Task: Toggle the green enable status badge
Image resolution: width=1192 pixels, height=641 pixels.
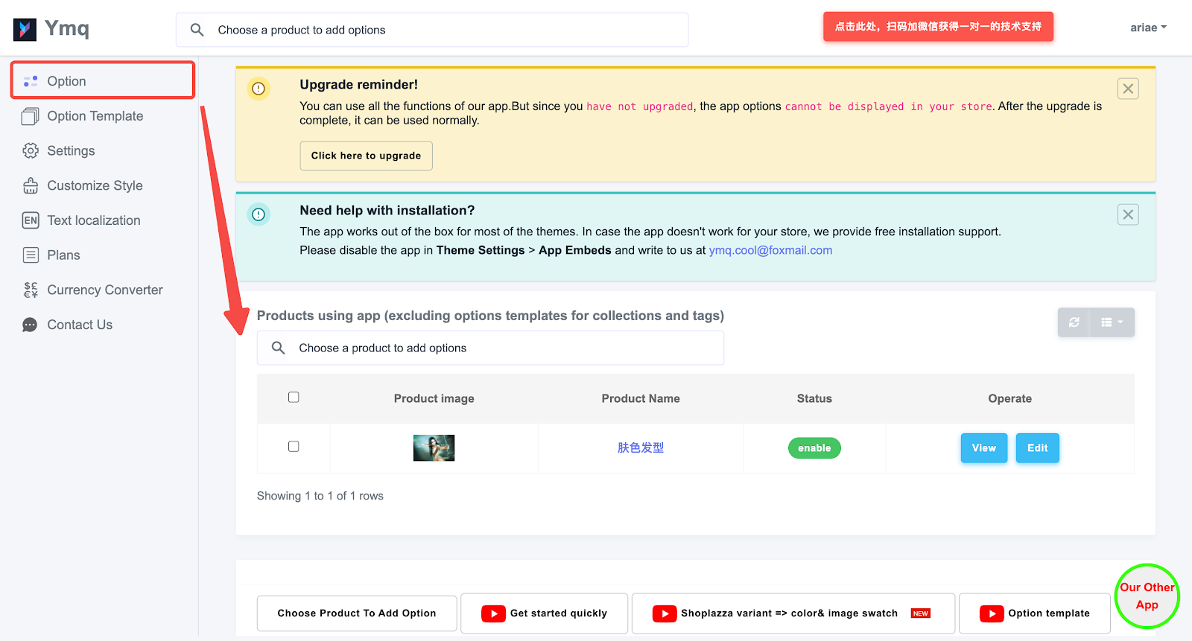Action: pyautogui.click(x=814, y=448)
